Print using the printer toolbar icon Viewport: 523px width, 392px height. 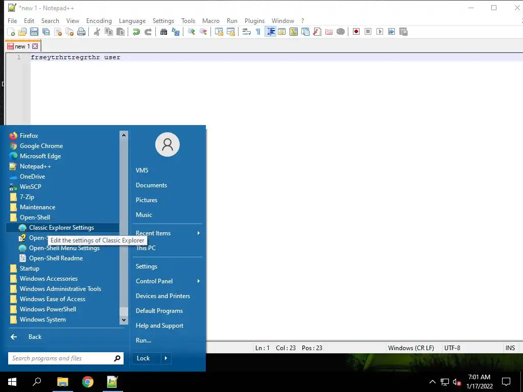click(81, 32)
